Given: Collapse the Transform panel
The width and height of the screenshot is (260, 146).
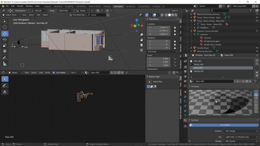Looking at the screenshot, I should click(147, 19).
